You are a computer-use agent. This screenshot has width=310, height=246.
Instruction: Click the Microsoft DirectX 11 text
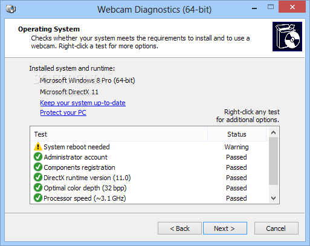pyautogui.click(x=69, y=92)
